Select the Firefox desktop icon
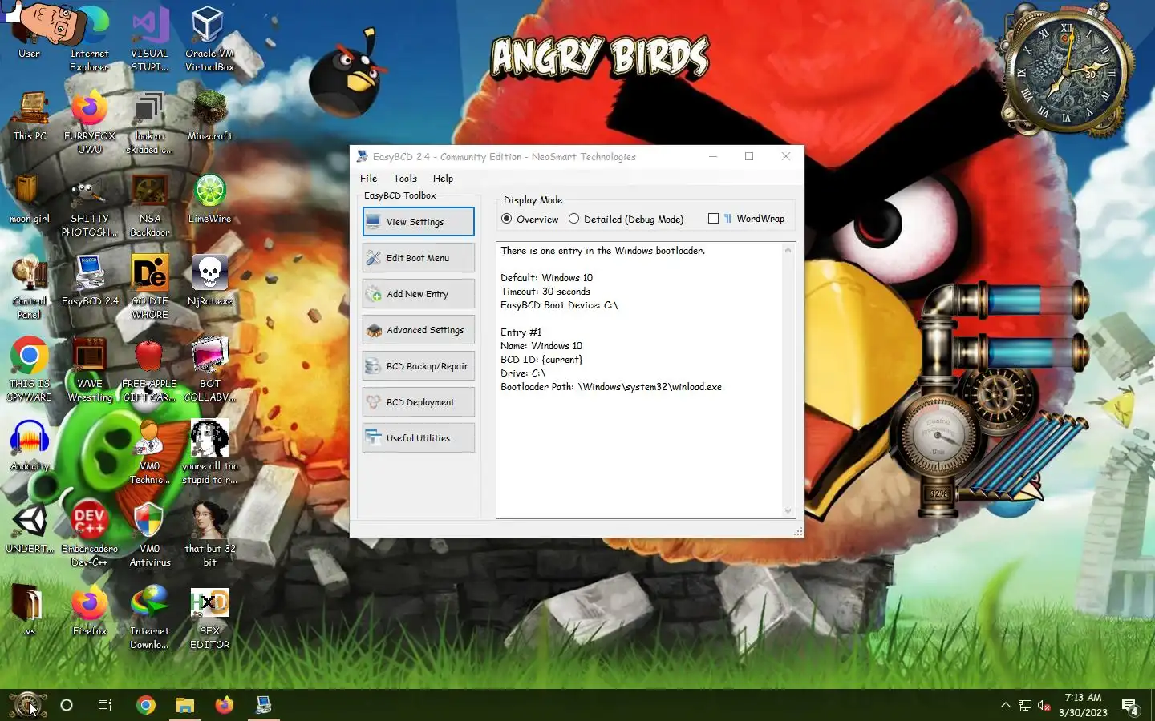The height and width of the screenshot is (721, 1155). (89, 611)
